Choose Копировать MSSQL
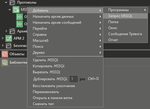This screenshot has width=150, height=109. tap(65, 66)
